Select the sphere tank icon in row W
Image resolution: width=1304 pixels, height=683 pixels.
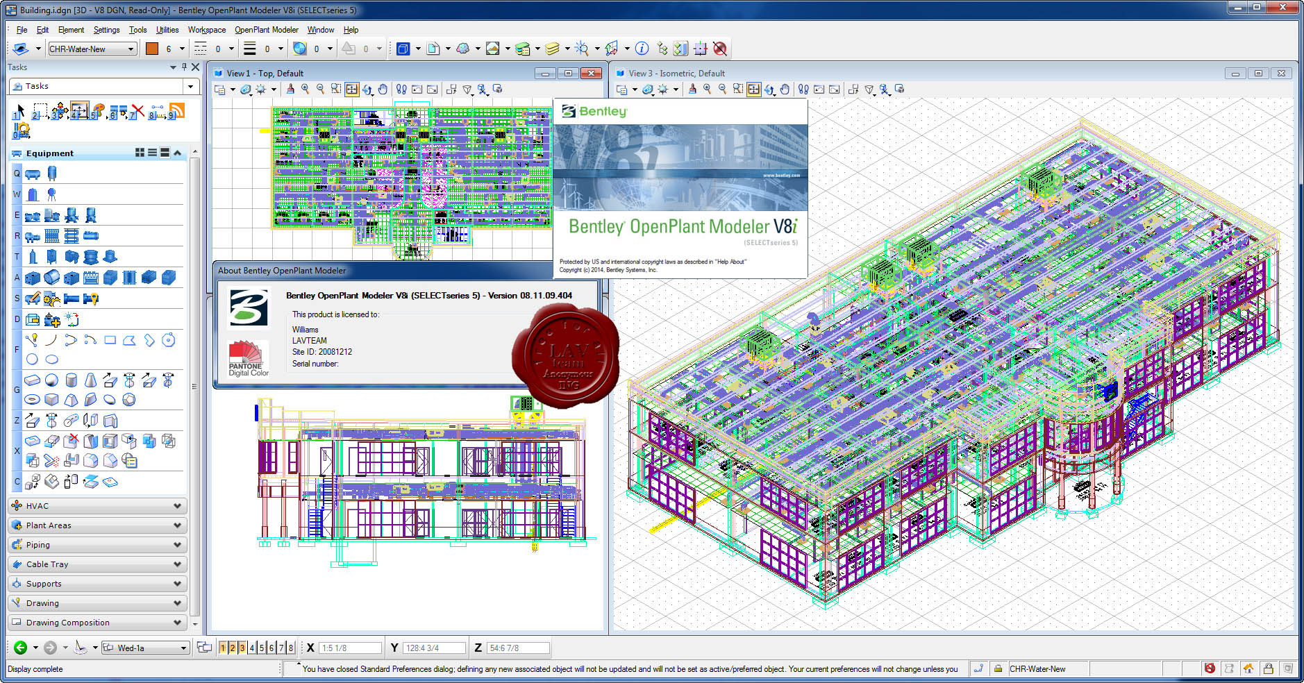point(52,194)
